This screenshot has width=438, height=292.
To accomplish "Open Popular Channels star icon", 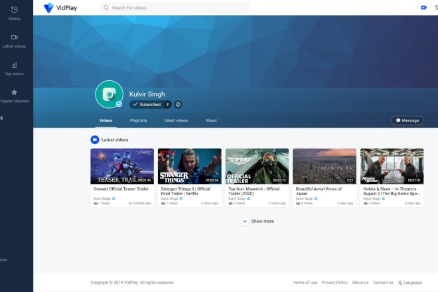I will tap(14, 92).
